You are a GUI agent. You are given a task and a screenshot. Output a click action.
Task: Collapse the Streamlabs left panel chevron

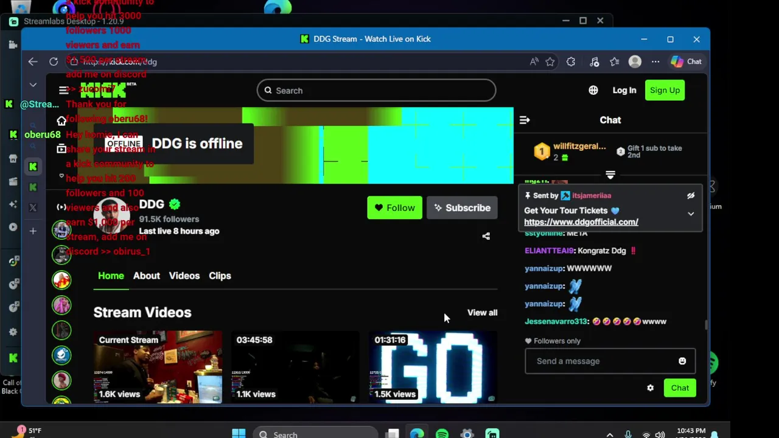[x=33, y=85]
